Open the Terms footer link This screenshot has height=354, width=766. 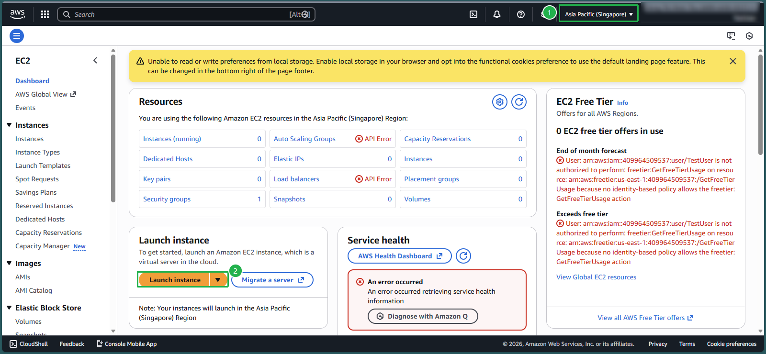tap(687, 344)
